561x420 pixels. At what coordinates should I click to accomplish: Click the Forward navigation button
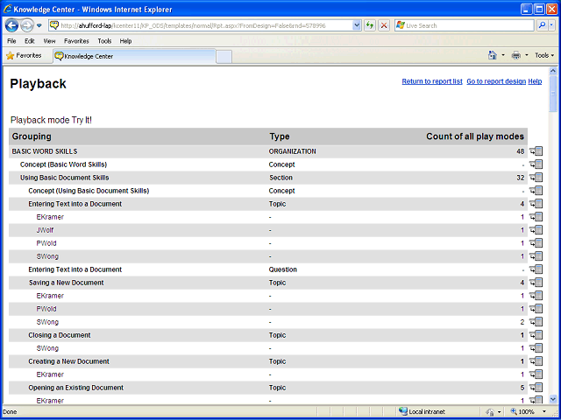click(27, 25)
